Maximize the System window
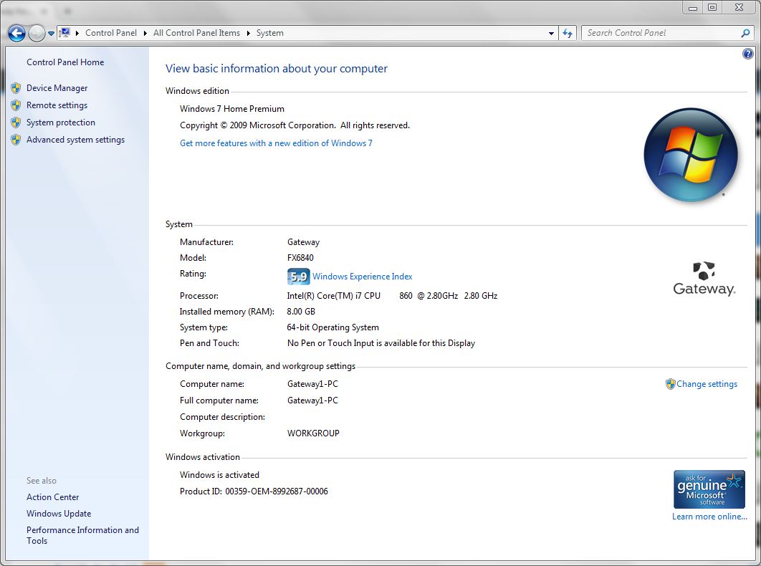 (712, 7)
